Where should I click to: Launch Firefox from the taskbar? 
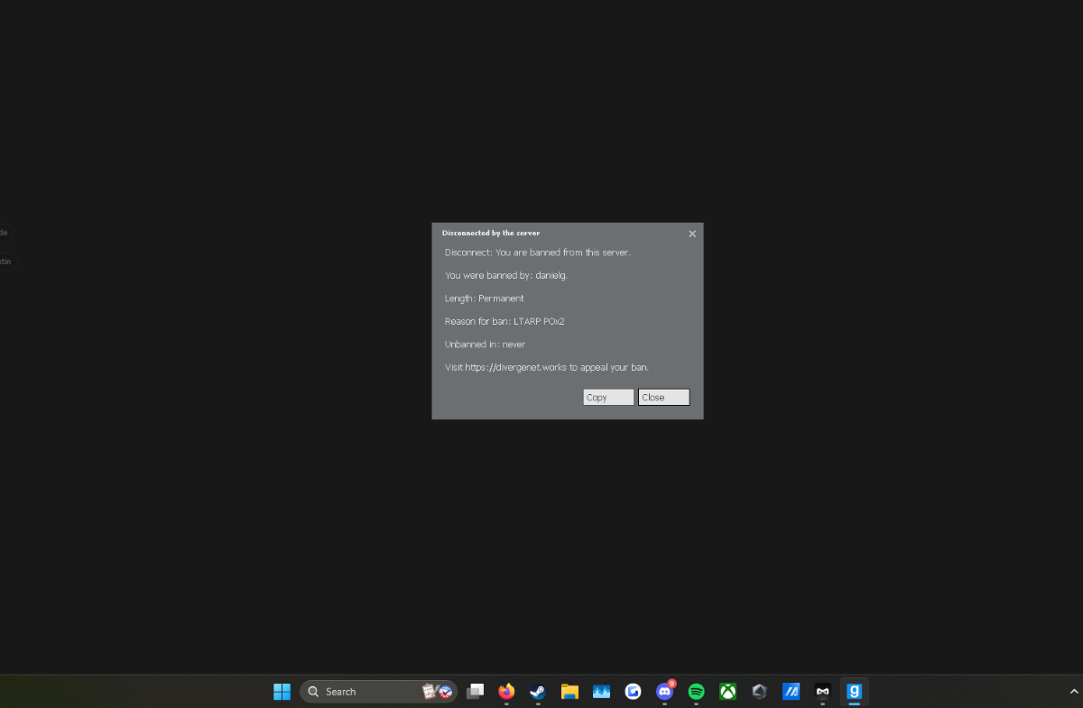pyautogui.click(x=506, y=692)
